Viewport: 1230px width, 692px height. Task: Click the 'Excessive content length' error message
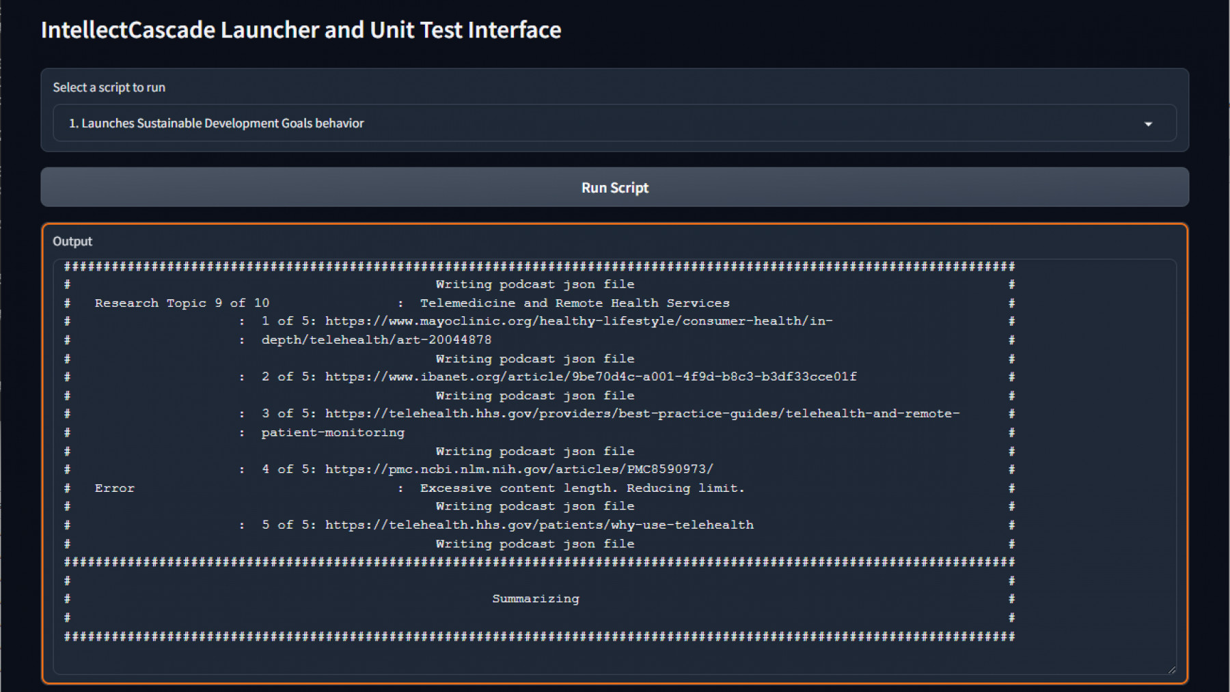(x=582, y=488)
